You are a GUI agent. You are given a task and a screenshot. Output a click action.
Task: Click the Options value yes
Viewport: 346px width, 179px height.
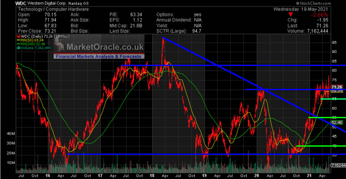coord(198,15)
